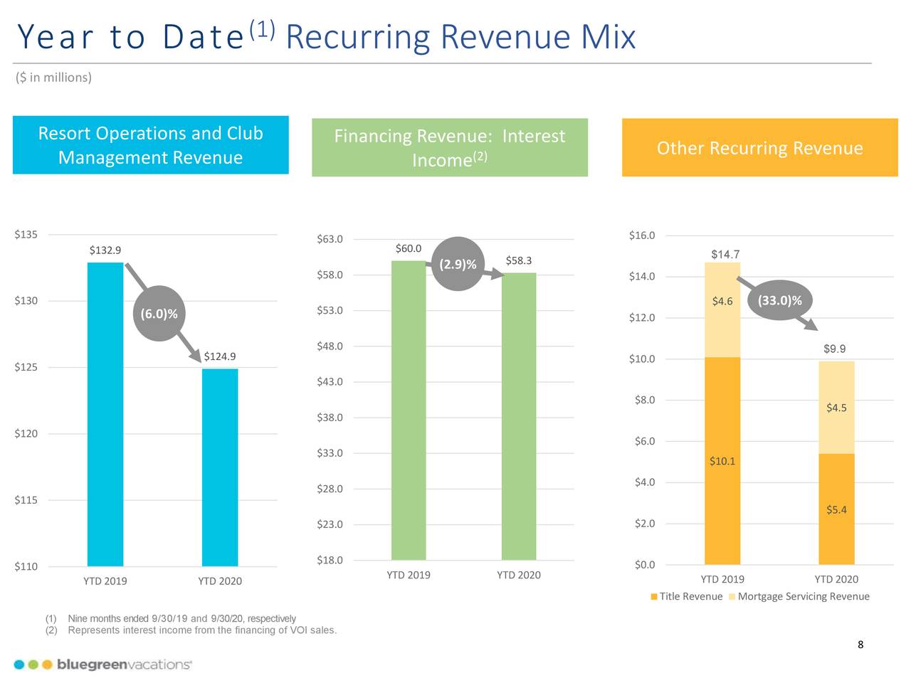
Task: Click the orange Title Revenue legend square
Action: point(653,596)
